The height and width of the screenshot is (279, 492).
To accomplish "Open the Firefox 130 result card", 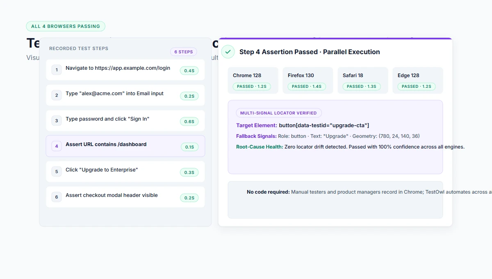I will (308, 80).
